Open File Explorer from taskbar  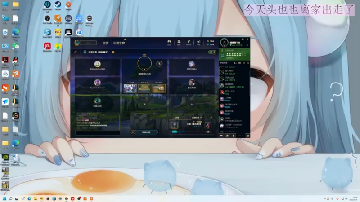36,198
